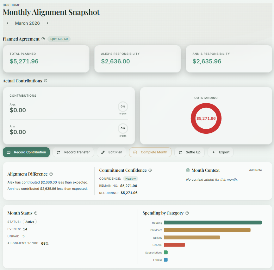Screen dimensions: 274x270
Task: Go to previous month with left chevron
Action: [8, 23]
